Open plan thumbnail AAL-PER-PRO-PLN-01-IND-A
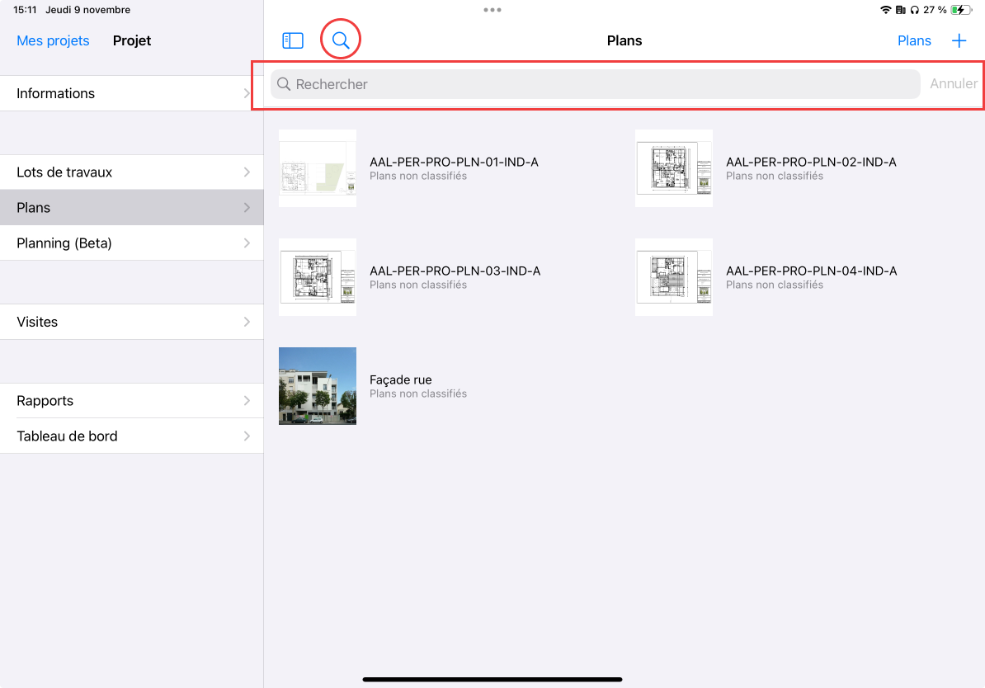The height and width of the screenshot is (688, 985). (318, 168)
